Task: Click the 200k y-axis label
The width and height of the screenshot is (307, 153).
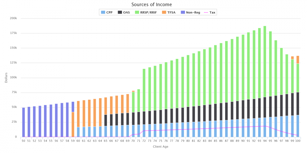Action: (x=14, y=18)
